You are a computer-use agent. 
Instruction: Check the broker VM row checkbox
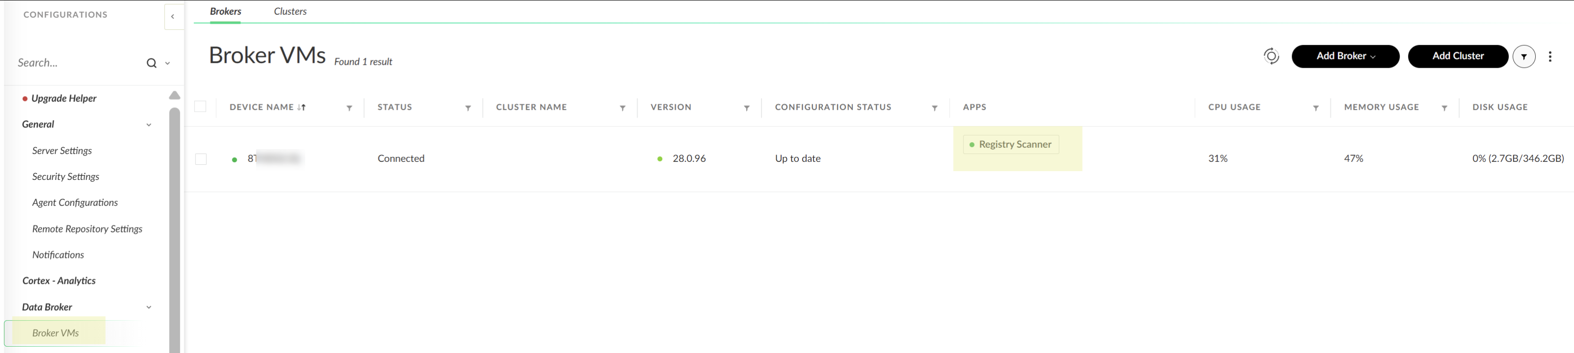[200, 159]
